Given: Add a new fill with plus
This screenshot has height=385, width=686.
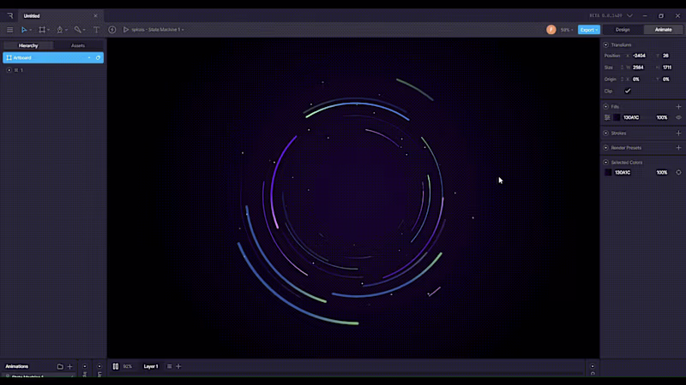Looking at the screenshot, I should pyautogui.click(x=678, y=106).
